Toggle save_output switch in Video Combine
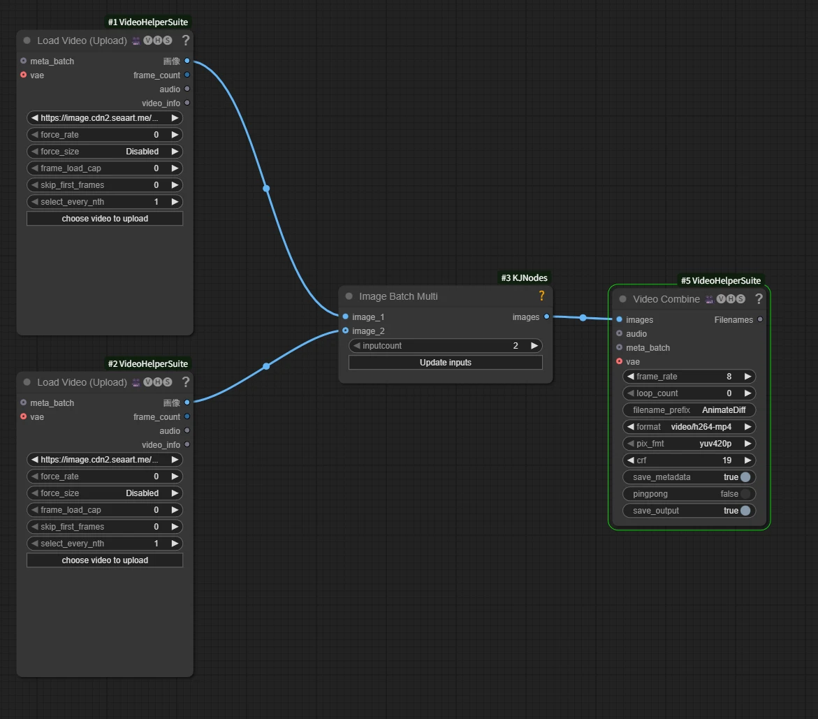Viewport: 818px width, 719px height. point(745,511)
